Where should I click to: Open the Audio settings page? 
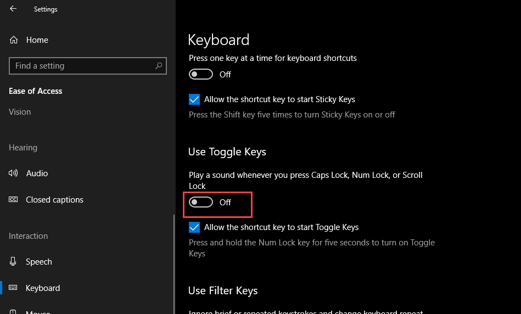pyautogui.click(x=37, y=173)
